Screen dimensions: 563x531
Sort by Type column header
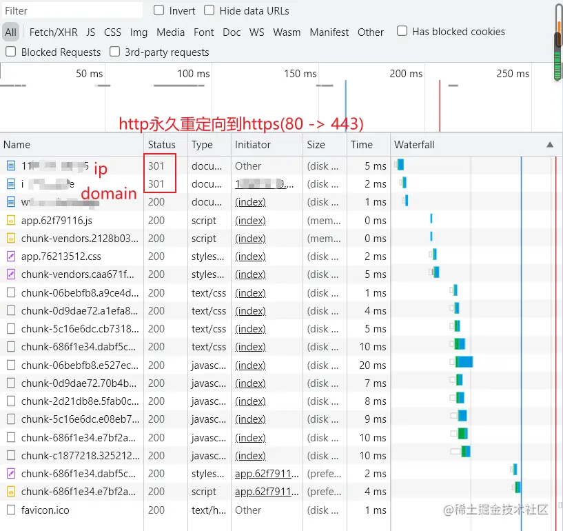click(209, 144)
